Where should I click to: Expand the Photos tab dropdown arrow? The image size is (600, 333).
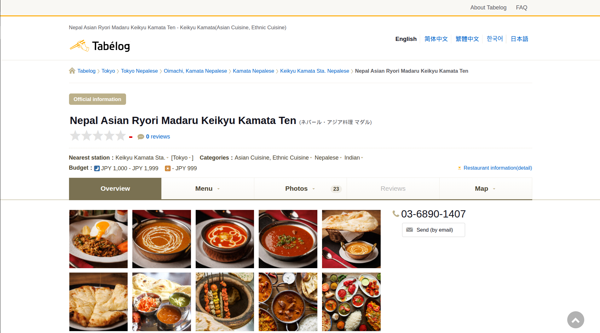coord(314,189)
